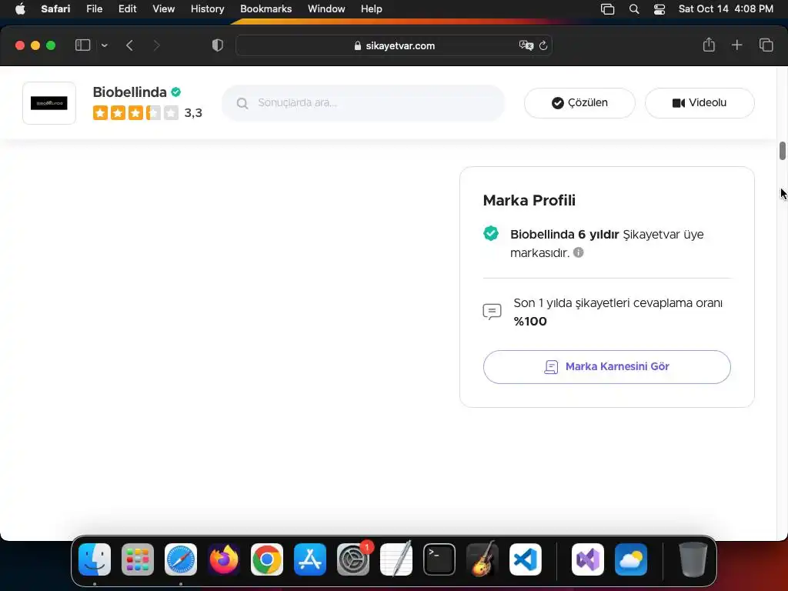
Task: Go back with the back arrow
Action: 129,45
